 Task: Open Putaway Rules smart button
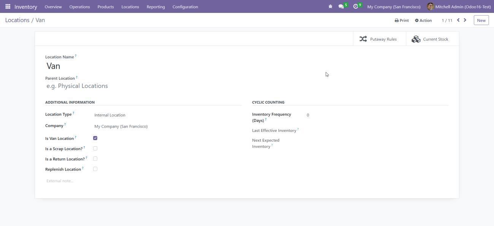378,39
